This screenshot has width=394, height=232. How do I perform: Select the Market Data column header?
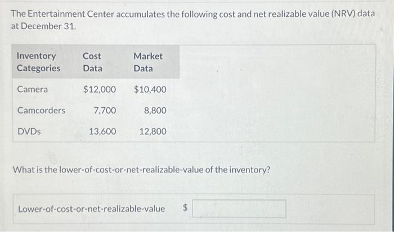(148, 62)
